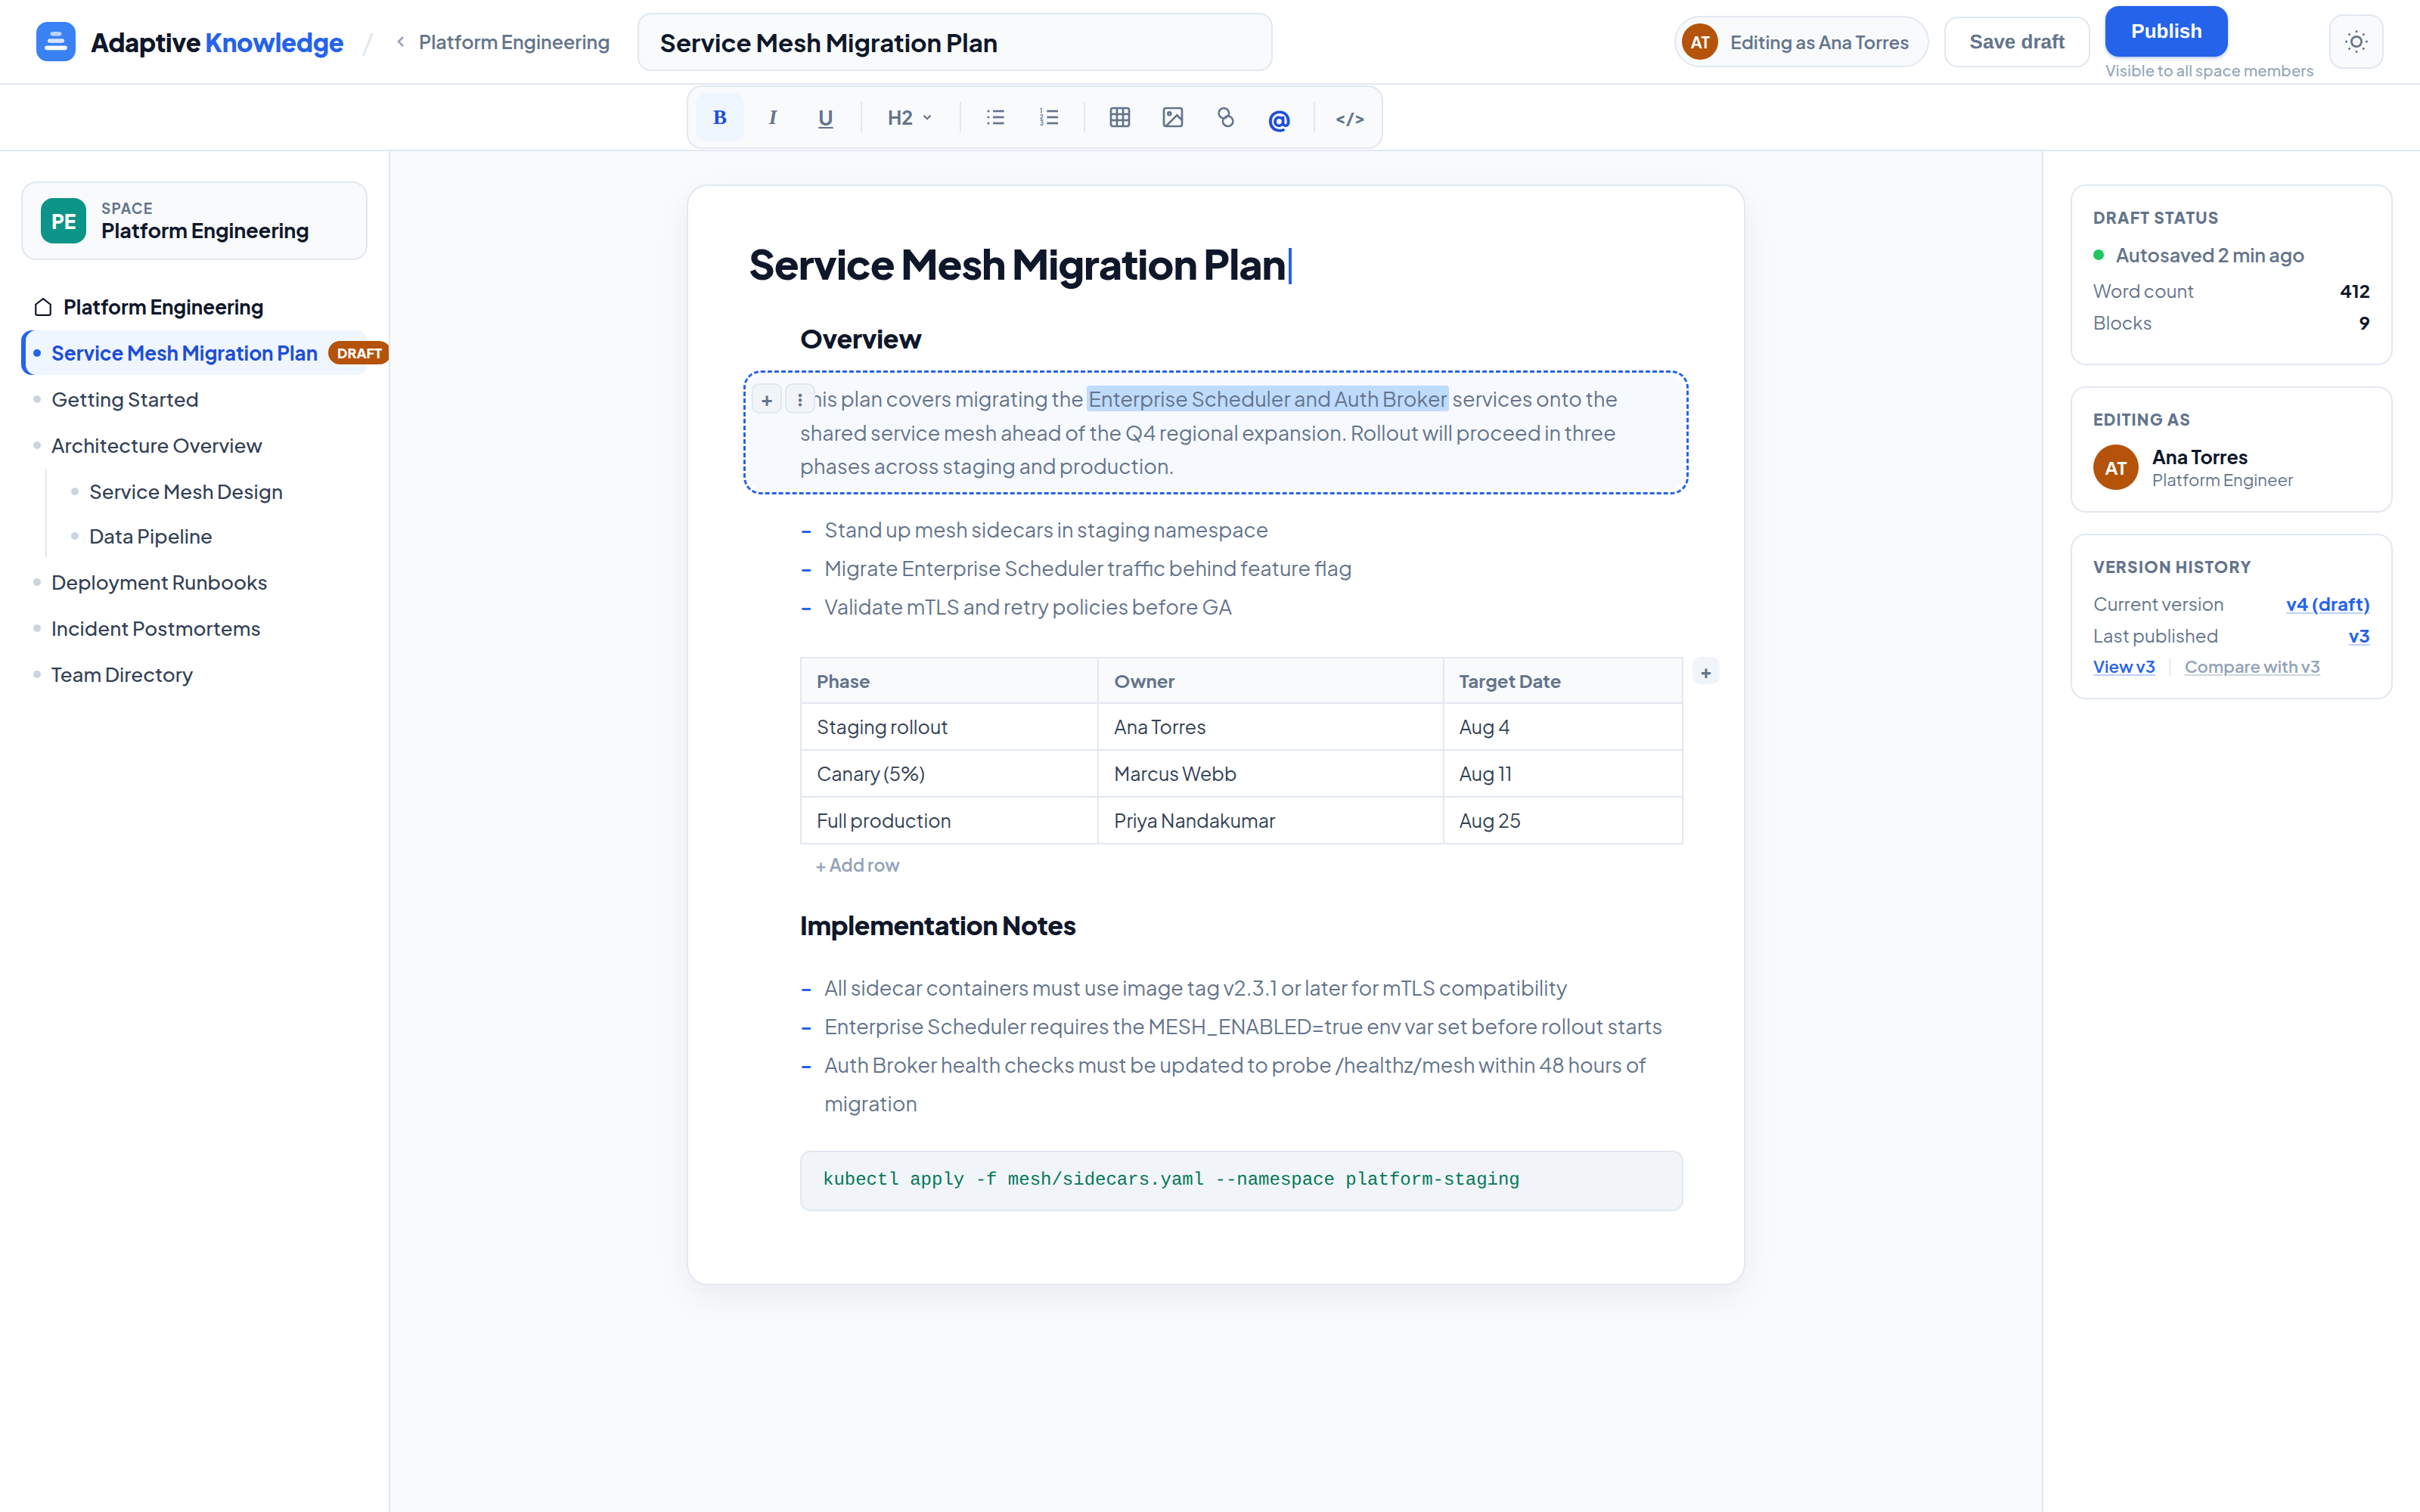This screenshot has width=2420, height=1512.
Task: Click the v4 (draft) version link
Action: pos(2327,604)
